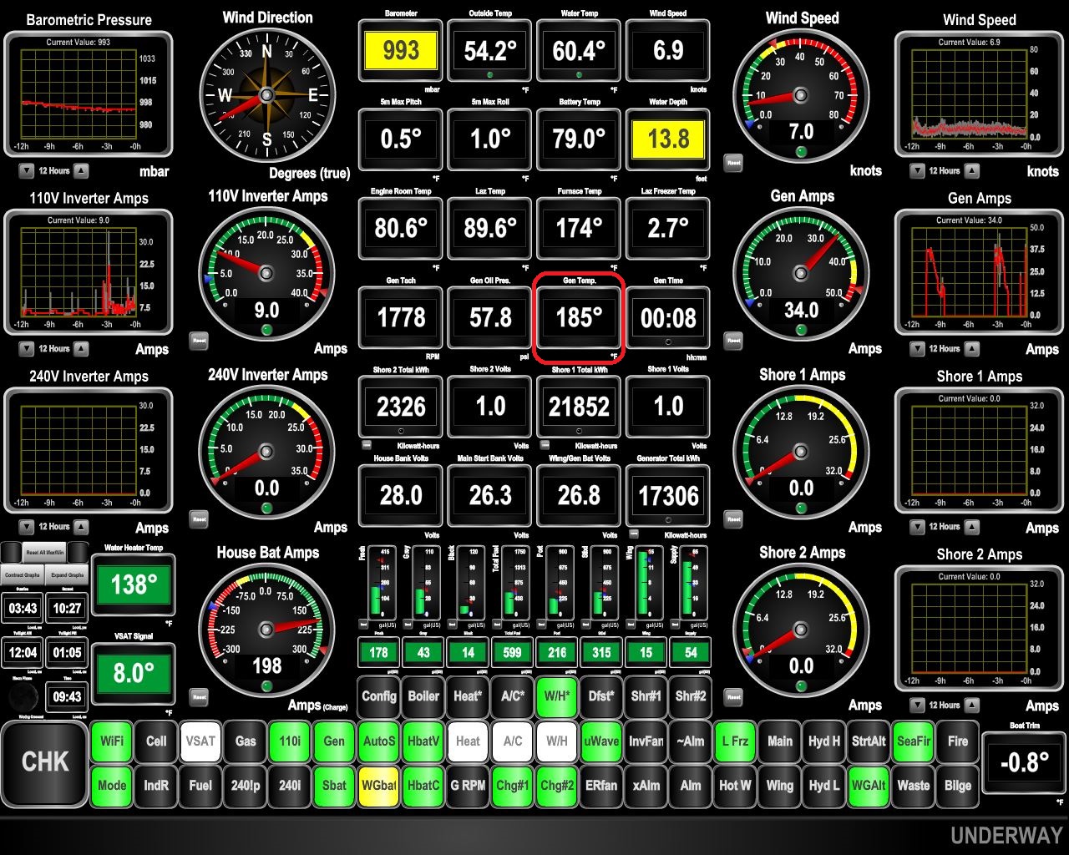Toggle the VSAT indicator button

coord(200,741)
